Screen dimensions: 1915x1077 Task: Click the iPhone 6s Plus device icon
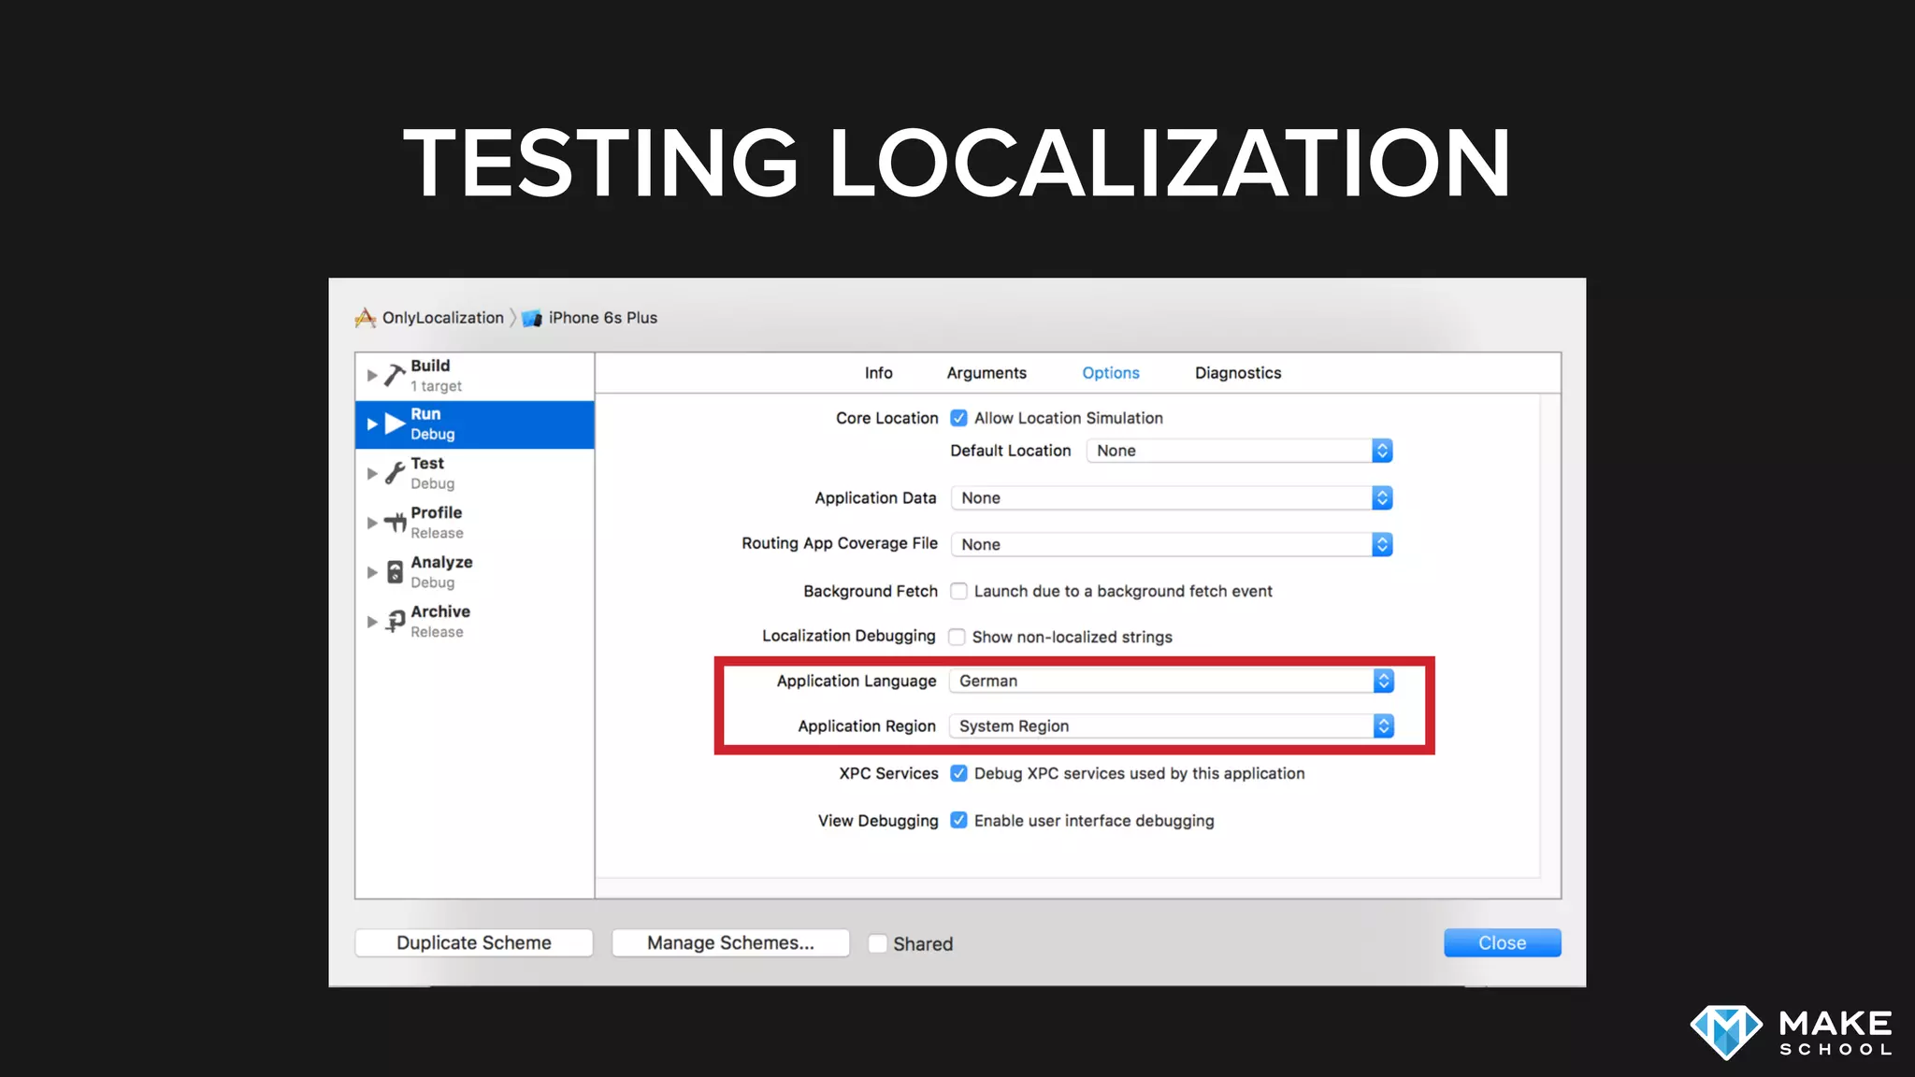[x=532, y=318]
